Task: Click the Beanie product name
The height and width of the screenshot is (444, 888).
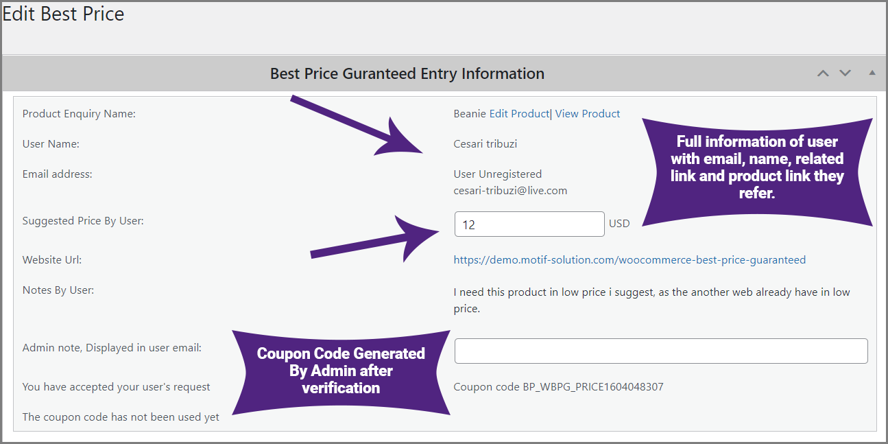Action: (470, 114)
